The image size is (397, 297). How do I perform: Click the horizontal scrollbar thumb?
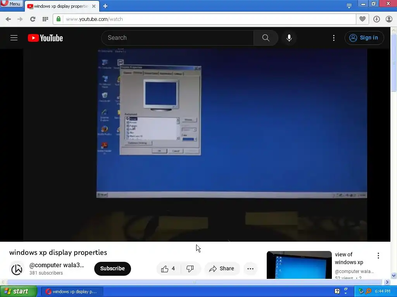click(x=194, y=282)
